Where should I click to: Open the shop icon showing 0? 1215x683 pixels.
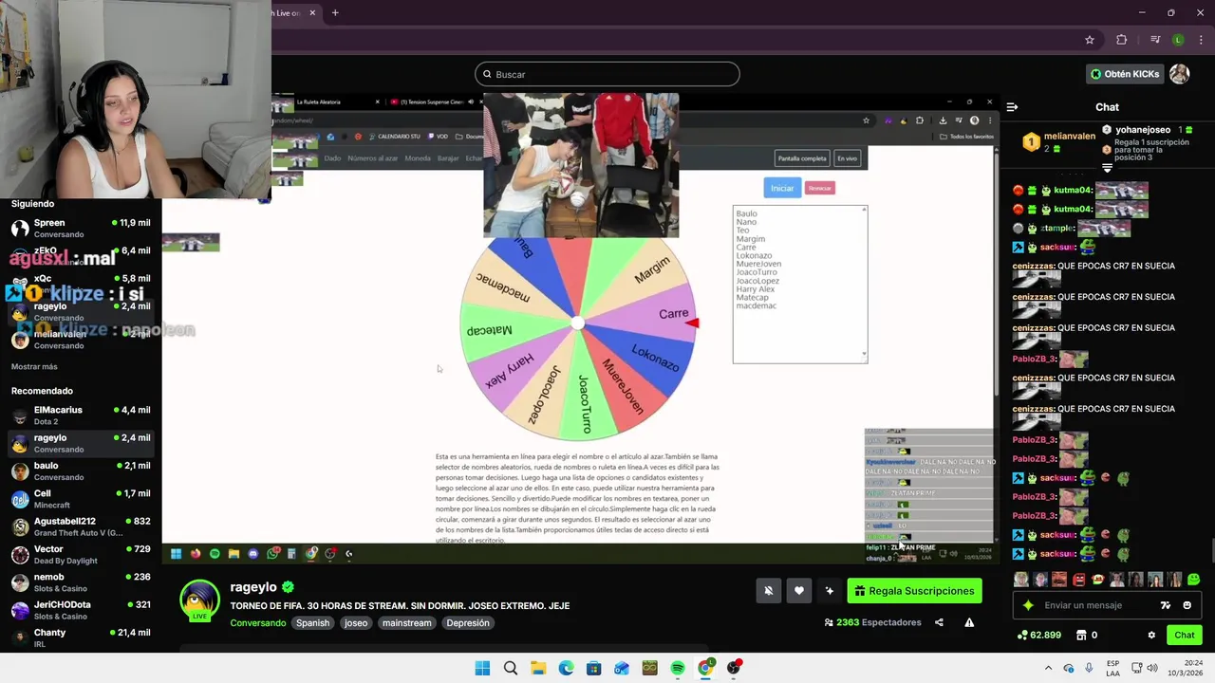1087,636
